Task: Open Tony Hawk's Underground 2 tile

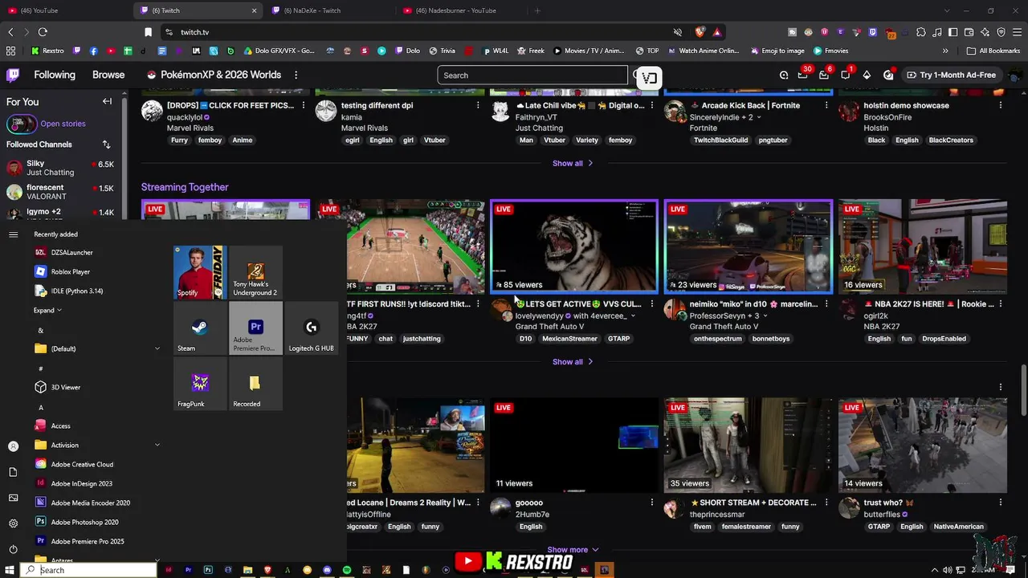Action: click(x=255, y=272)
